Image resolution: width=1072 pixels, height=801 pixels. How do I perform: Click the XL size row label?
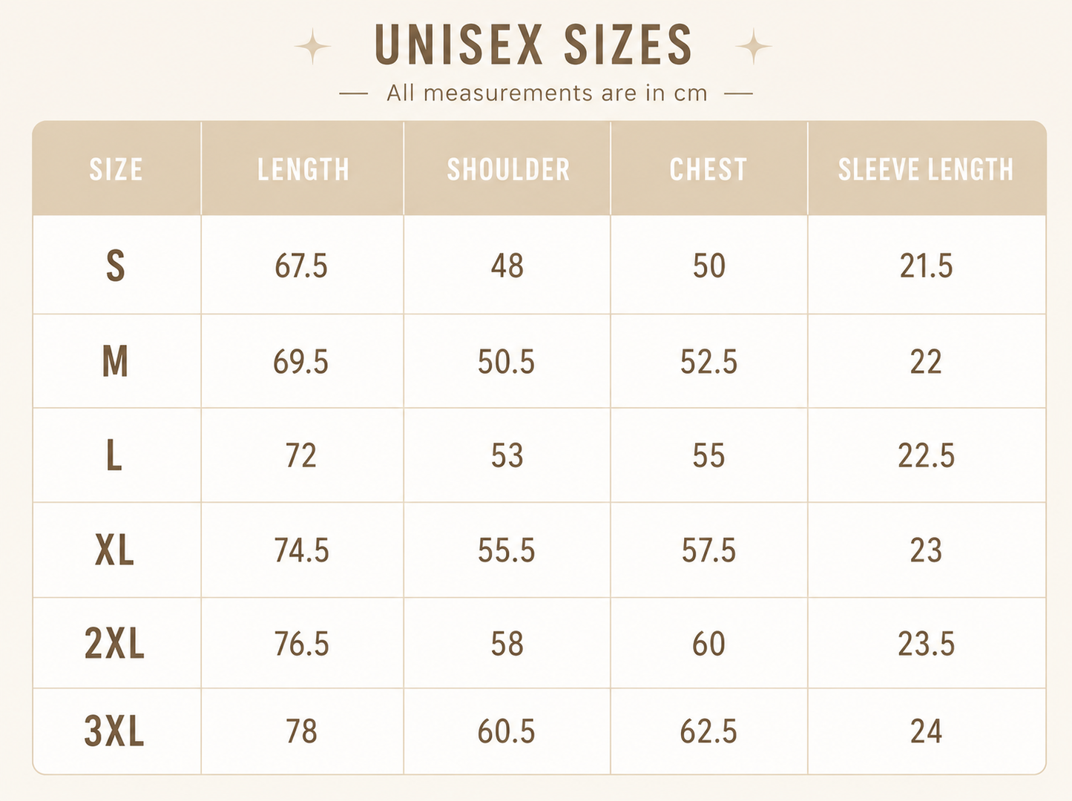pos(114,550)
